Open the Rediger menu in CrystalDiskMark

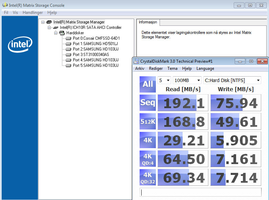[x=156, y=68]
